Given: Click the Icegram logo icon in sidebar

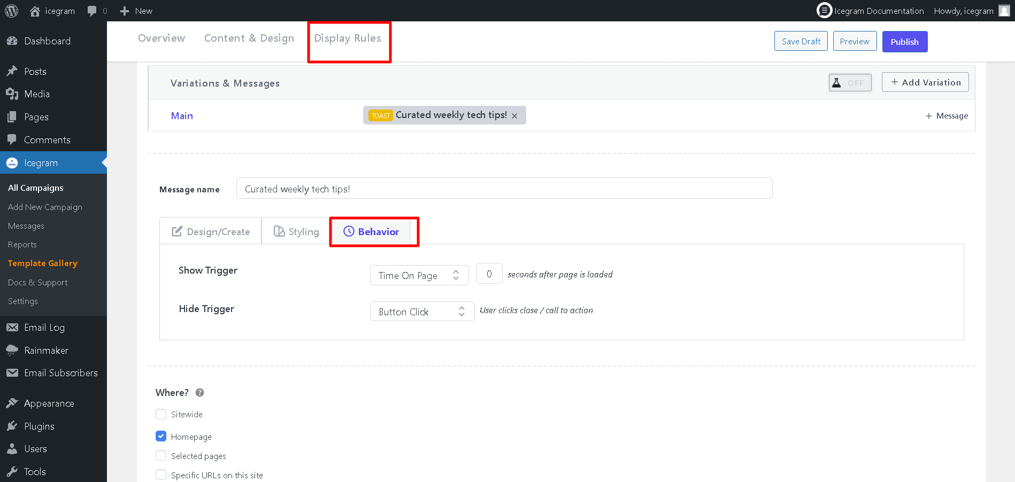Looking at the screenshot, I should 12,163.
